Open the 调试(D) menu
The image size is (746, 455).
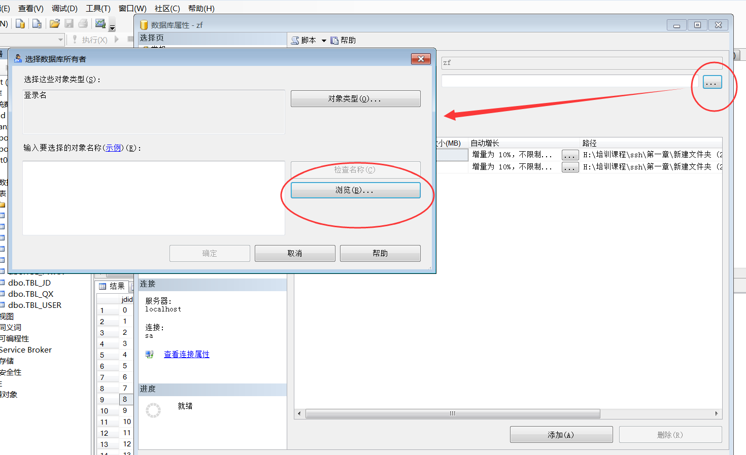(x=64, y=8)
